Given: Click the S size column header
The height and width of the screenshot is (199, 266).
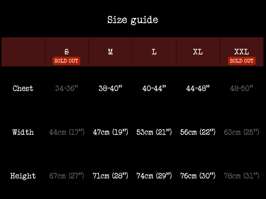Looking at the screenshot, I should 66,51.
